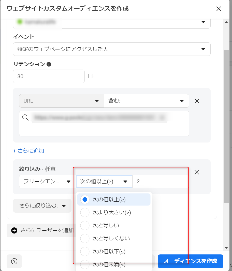Remove the frequency filter with X icon

click(x=197, y=172)
